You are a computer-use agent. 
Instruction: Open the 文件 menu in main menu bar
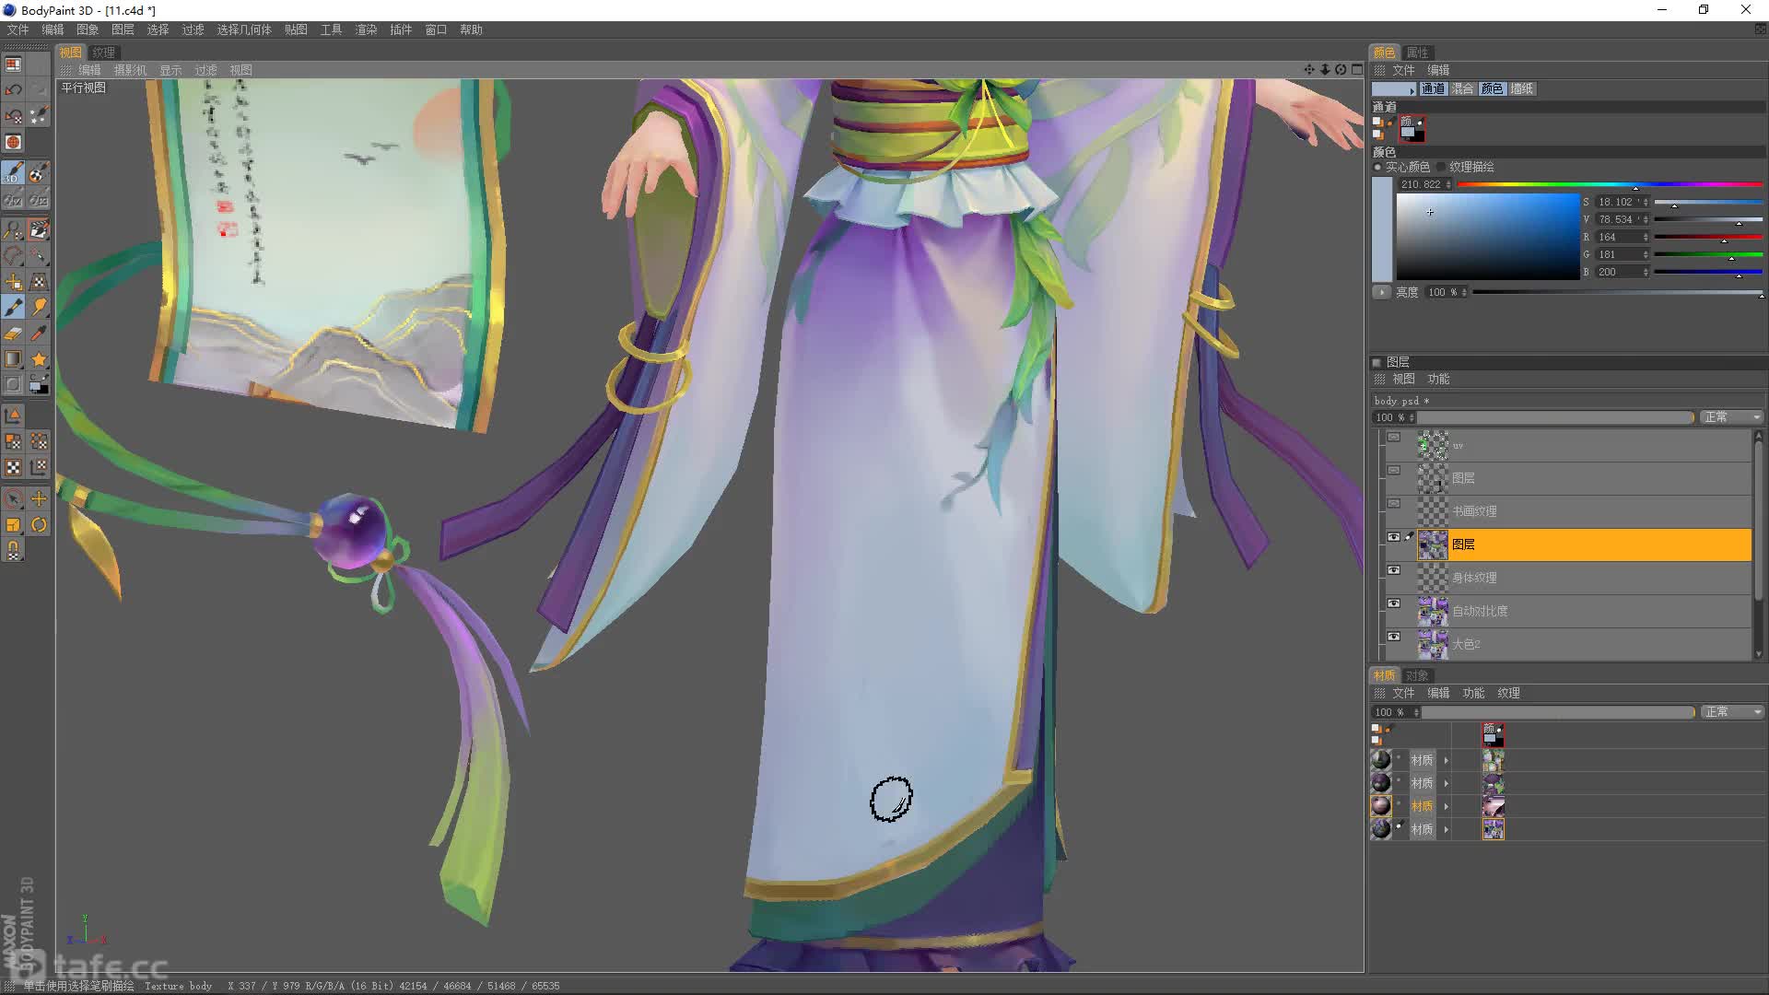[18, 30]
